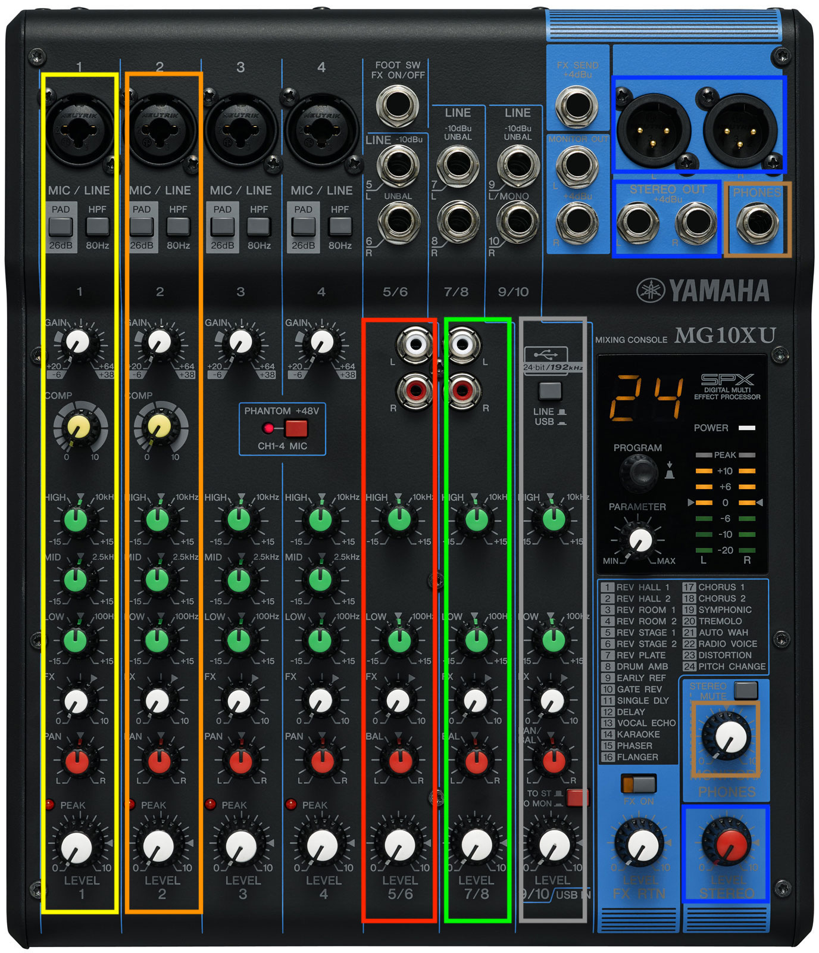Viewport: 819px width, 953px height.
Task: Click the LINE 10 R input jack
Action: tap(518, 222)
